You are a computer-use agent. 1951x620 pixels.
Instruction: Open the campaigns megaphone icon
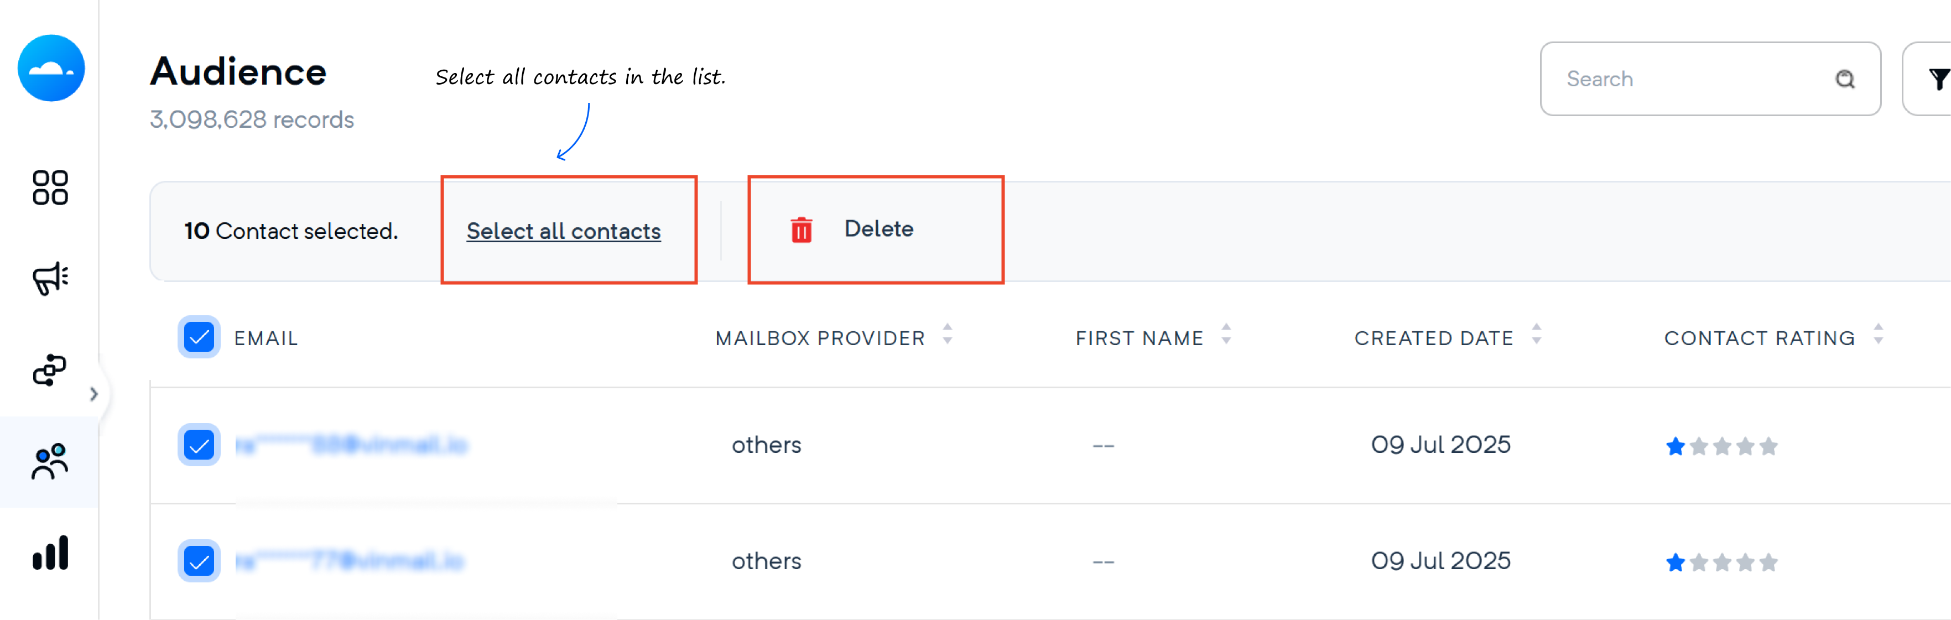tap(50, 279)
